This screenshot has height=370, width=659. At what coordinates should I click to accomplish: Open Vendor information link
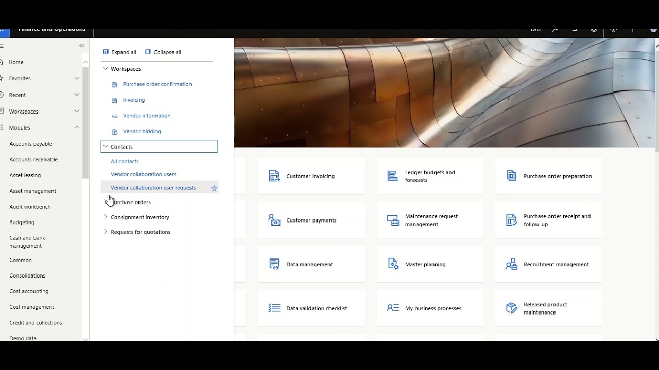[x=147, y=116]
